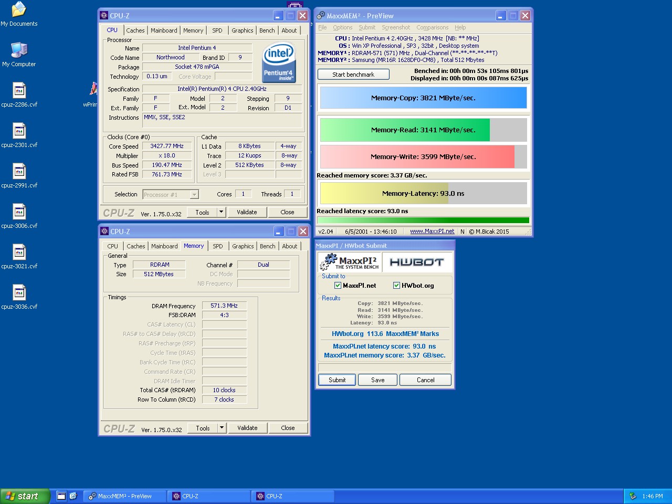Open Options menu in MaxxMEM²
The image size is (672, 504).
[x=342, y=27]
